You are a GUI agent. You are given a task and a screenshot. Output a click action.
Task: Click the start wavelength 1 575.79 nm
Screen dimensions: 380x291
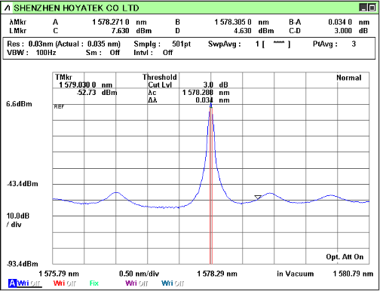(x=59, y=274)
